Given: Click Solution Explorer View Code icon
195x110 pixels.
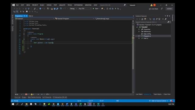Looking at the screenshot, I should point(163,19).
